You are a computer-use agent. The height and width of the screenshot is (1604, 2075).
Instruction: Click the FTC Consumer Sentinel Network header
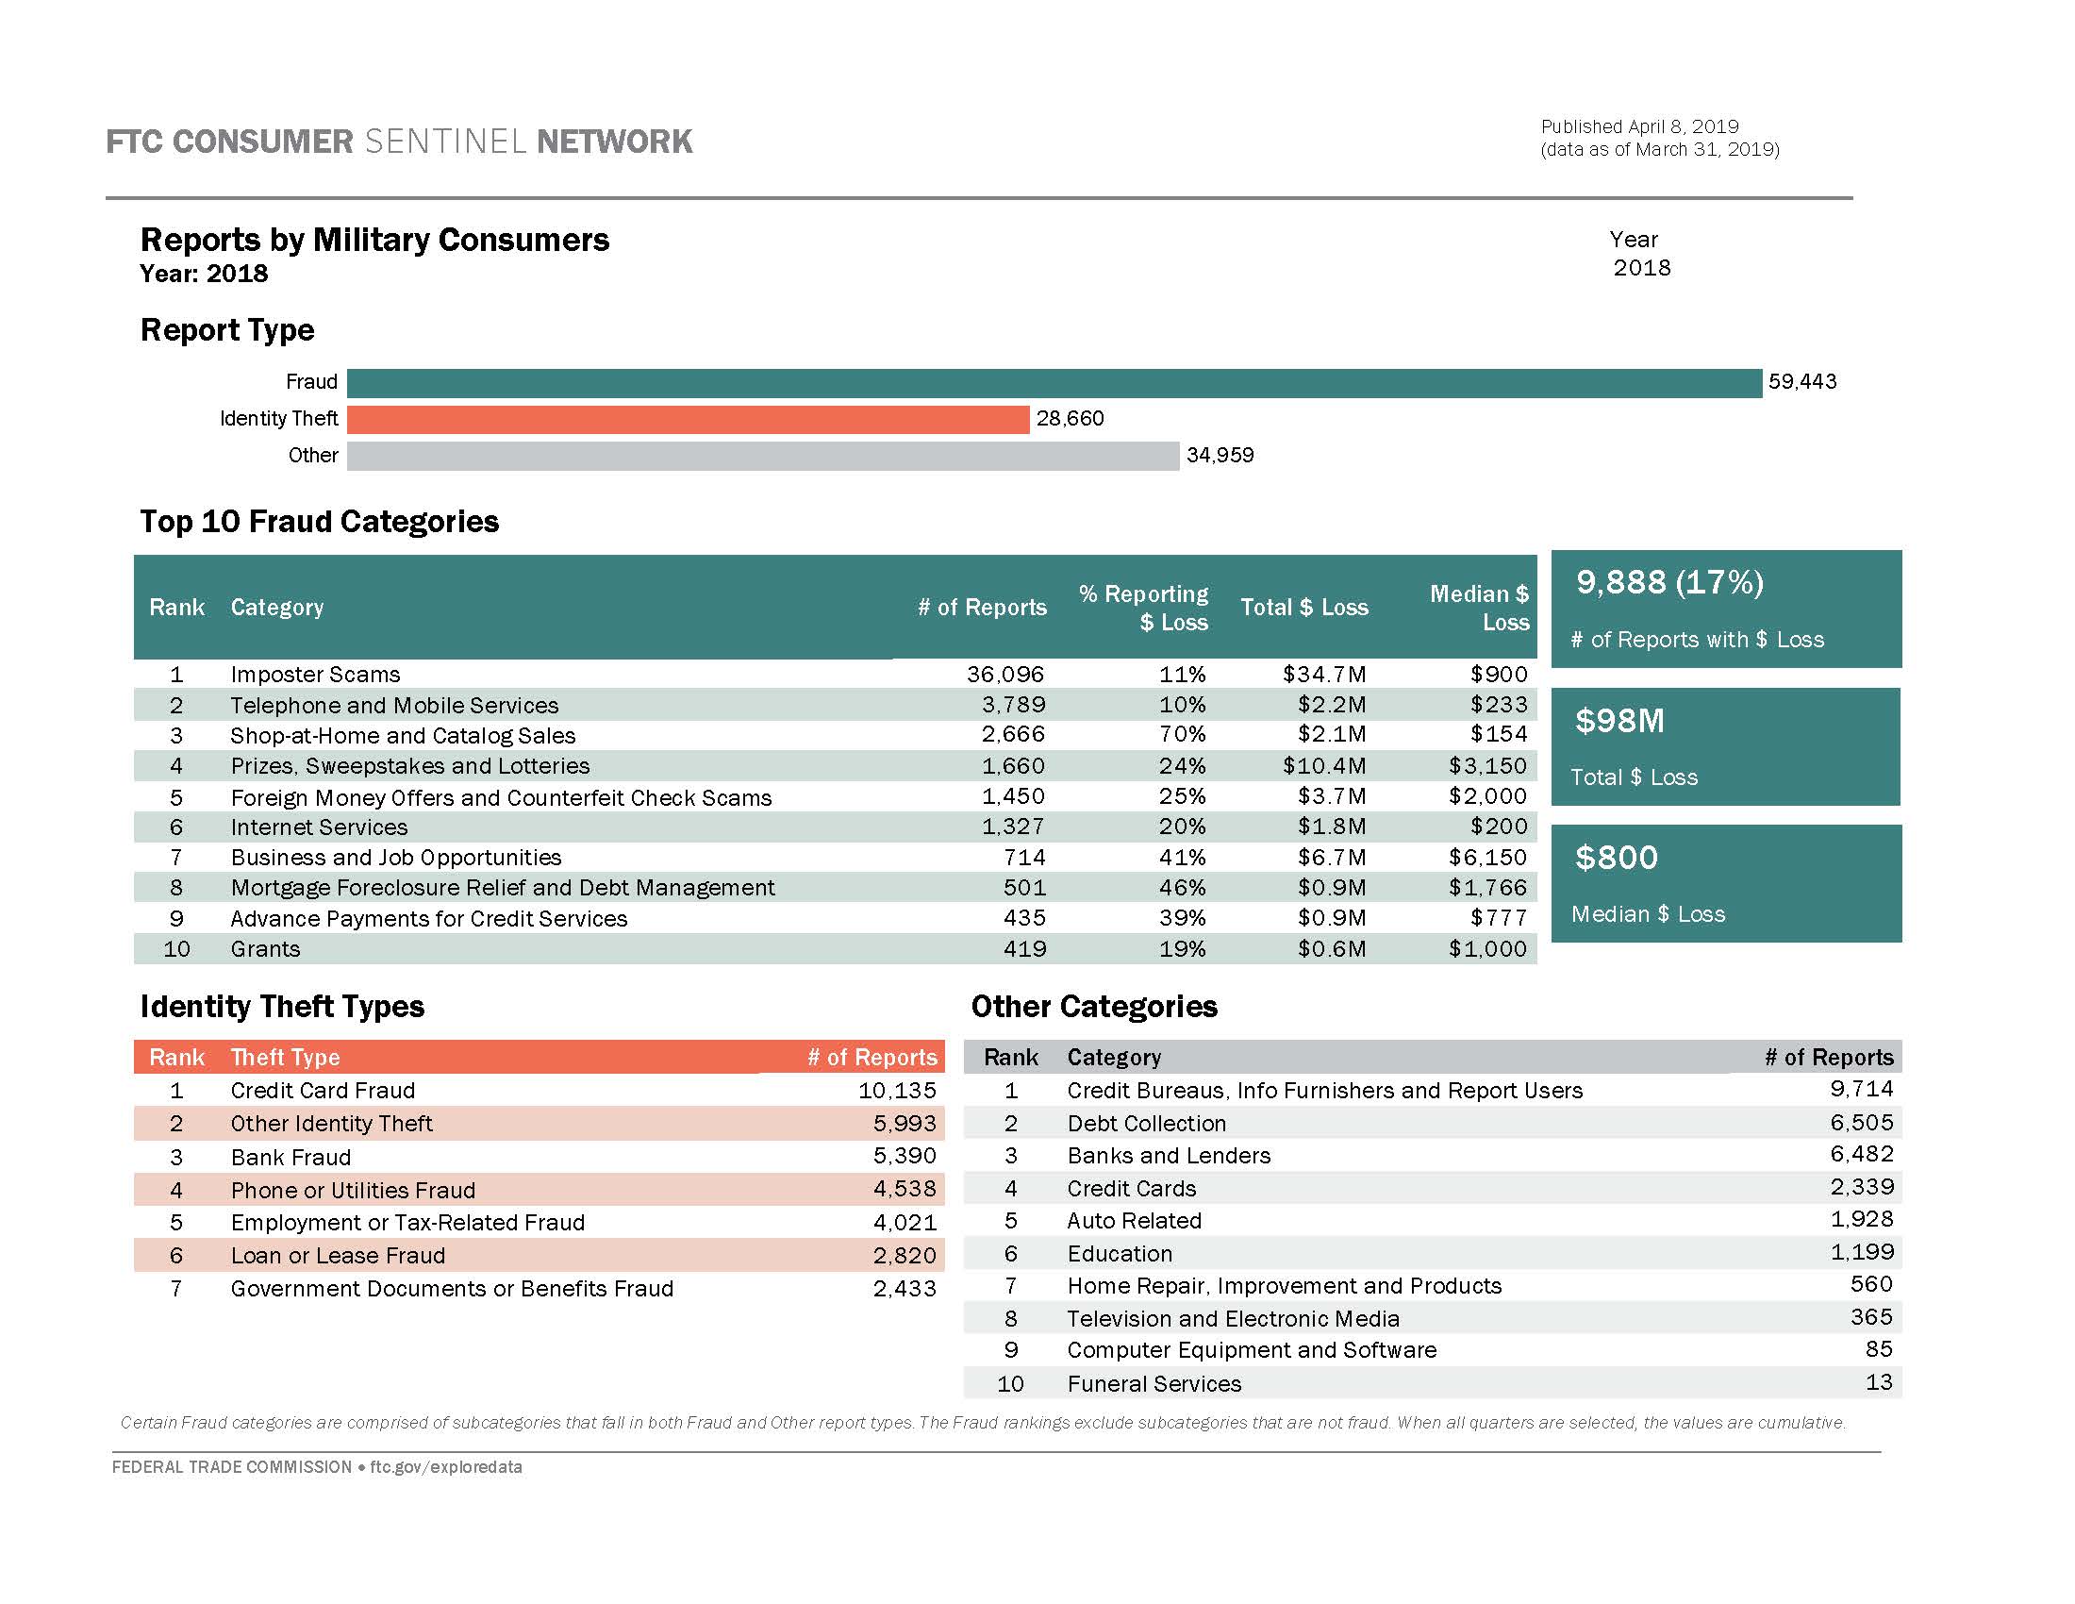[399, 142]
